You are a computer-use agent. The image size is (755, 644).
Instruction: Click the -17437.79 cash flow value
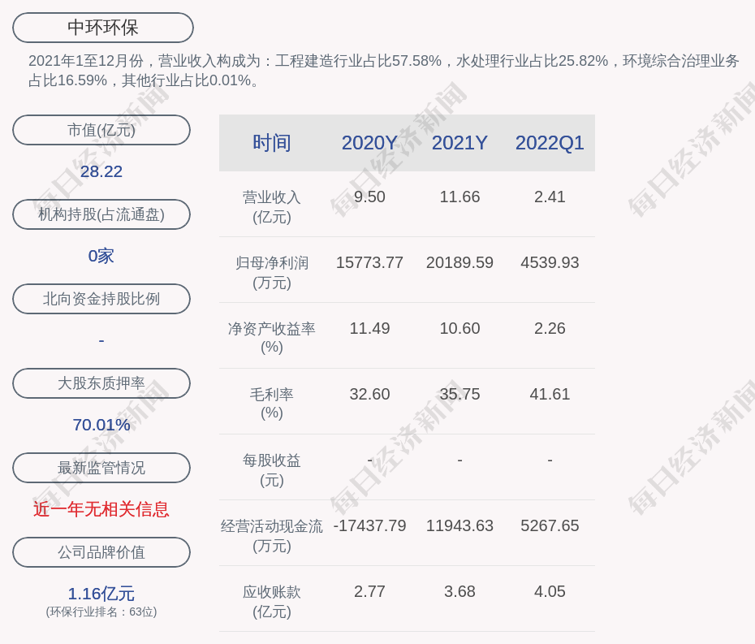pos(369,525)
